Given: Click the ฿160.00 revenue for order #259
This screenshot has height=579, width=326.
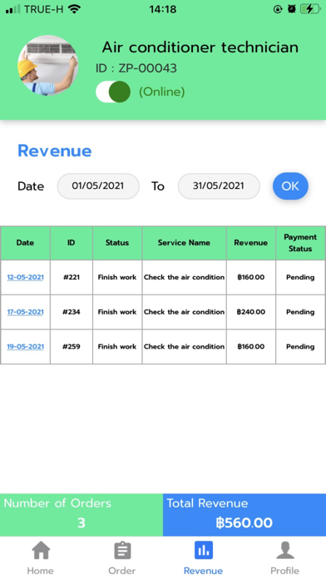Looking at the screenshot, I should [x=251, y=347].
